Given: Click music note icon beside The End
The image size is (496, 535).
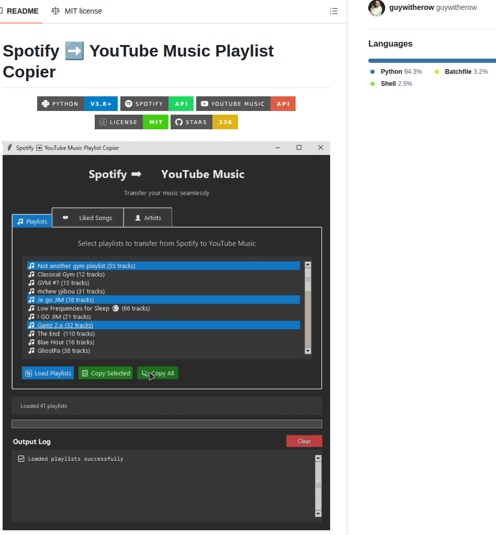Looking at the screenshot, I should (x=31, y=333).
